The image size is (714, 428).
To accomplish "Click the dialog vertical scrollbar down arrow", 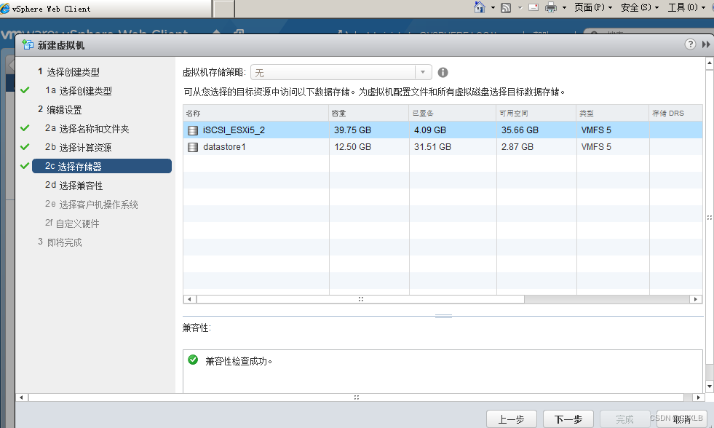I will tap(710, 386).
